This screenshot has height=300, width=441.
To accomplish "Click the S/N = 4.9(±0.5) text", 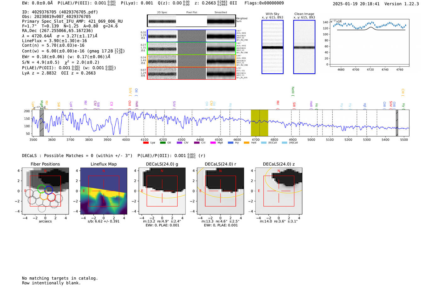I will (x=41, y=62).
